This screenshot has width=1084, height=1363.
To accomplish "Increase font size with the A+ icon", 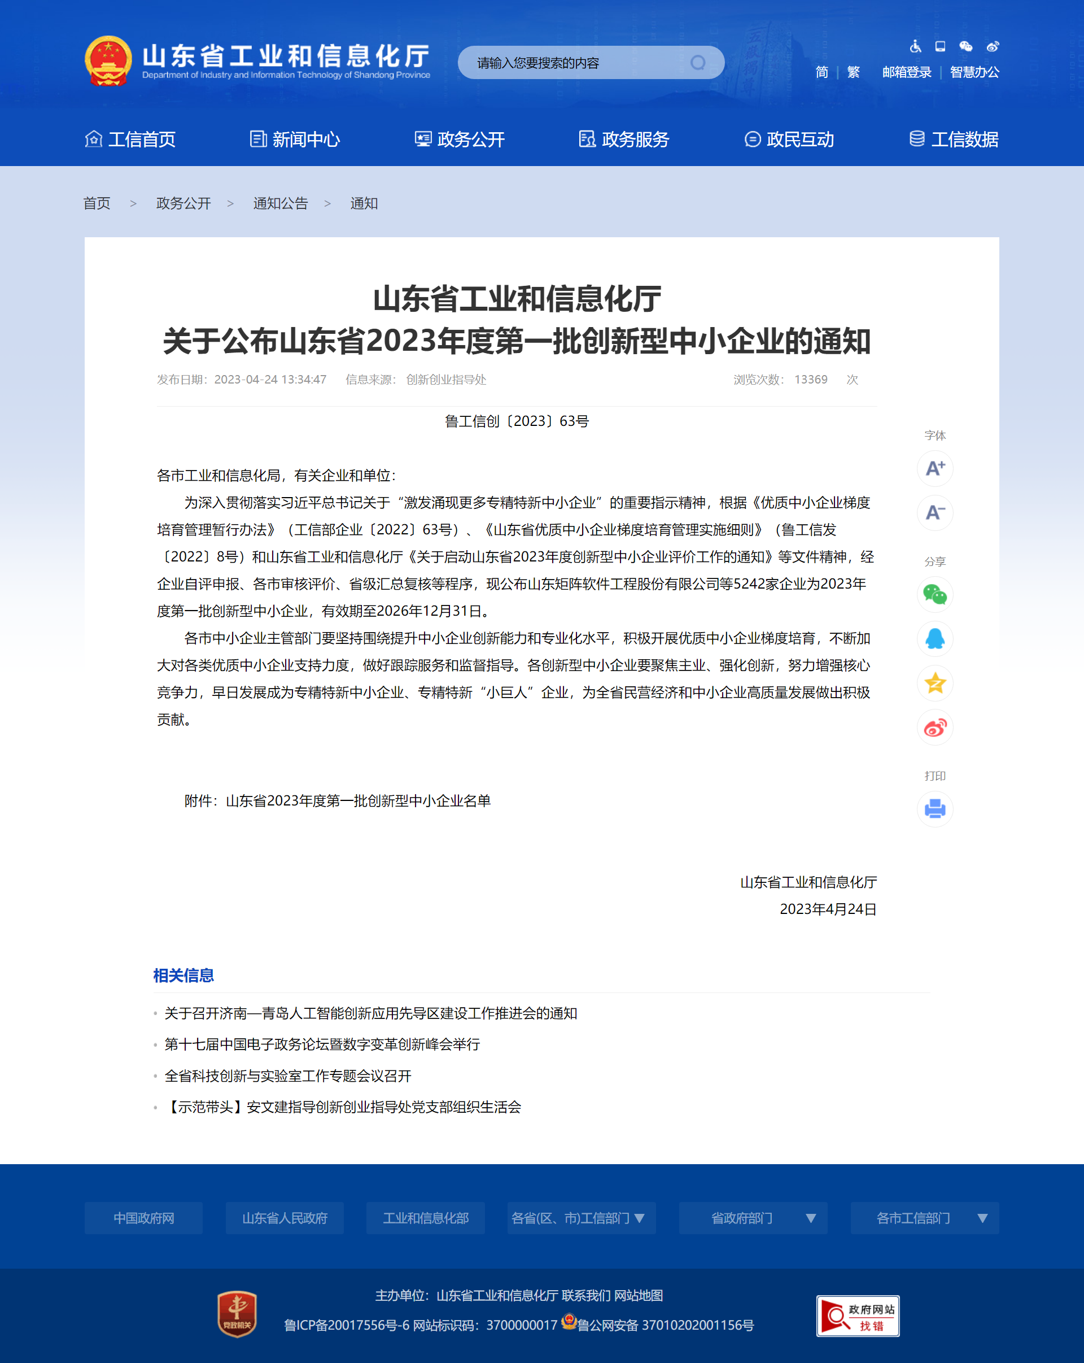I will point(935,468).
